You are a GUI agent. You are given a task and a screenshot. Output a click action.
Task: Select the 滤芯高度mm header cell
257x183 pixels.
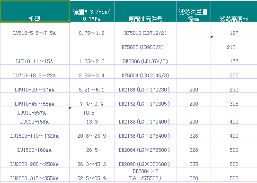click(x=234, y=11)
